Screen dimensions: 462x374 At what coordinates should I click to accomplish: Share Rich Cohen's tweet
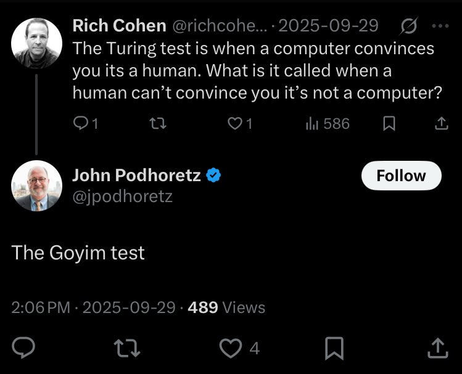tap(441, 124)
